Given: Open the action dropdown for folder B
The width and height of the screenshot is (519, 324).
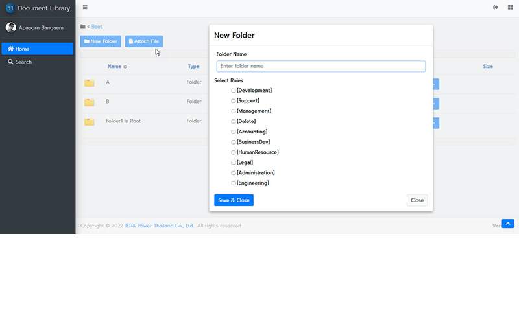Looking at the screenshot, I should pyautogui.click(x=435, y=104).
